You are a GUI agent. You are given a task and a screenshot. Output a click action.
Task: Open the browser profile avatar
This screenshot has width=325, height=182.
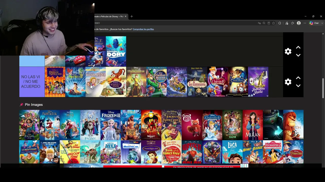[299, 23]
